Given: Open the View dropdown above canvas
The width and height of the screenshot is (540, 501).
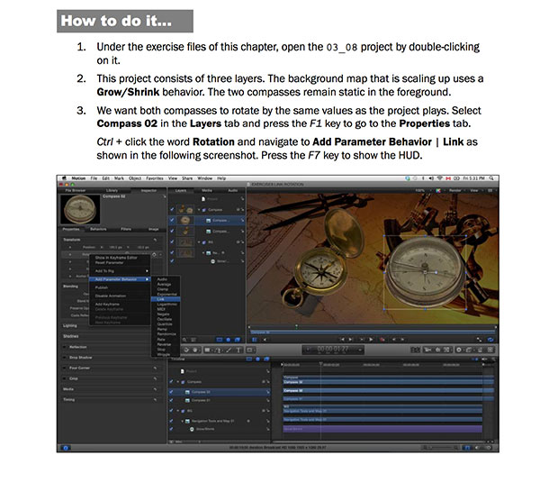Looking at the screenshot, I should pos(475,190).
